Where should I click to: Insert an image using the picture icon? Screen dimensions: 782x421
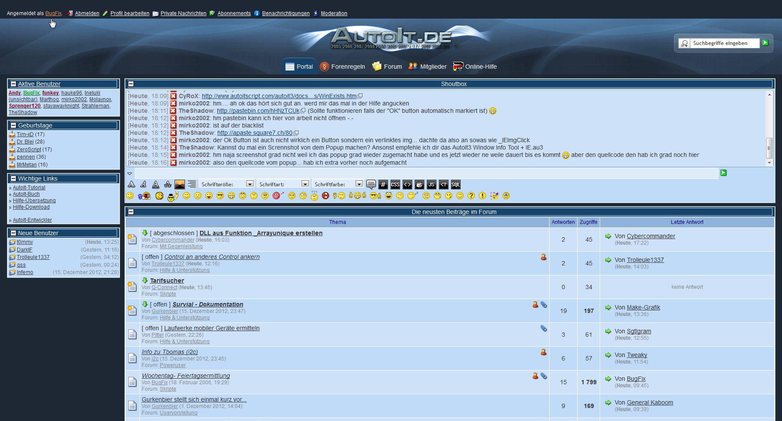(x=180, y=185)
